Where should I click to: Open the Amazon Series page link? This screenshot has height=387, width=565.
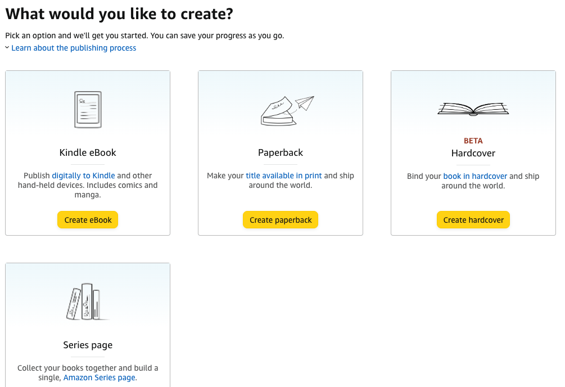tap(100, 377)
